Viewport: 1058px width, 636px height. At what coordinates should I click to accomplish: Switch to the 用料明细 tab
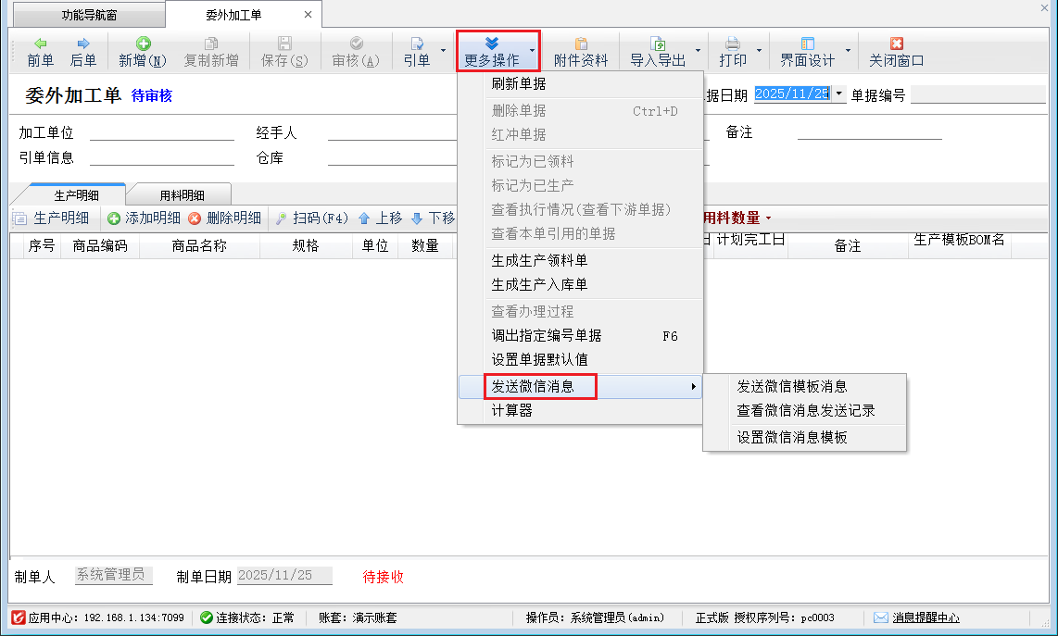[183, 195]
